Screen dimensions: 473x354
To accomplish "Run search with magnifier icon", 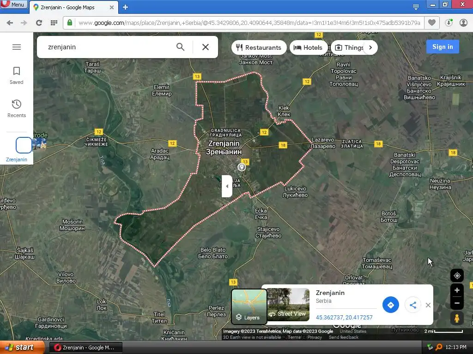I will (181, 47).
